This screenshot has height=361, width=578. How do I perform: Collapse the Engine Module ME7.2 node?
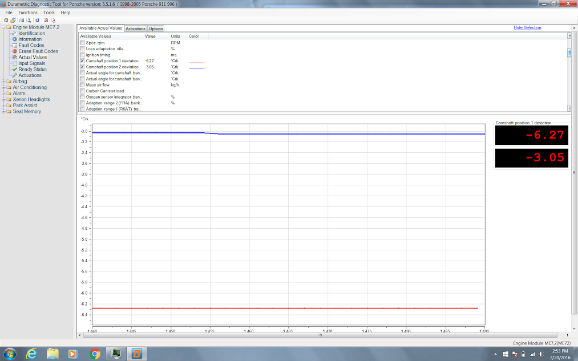coord(3,27)
